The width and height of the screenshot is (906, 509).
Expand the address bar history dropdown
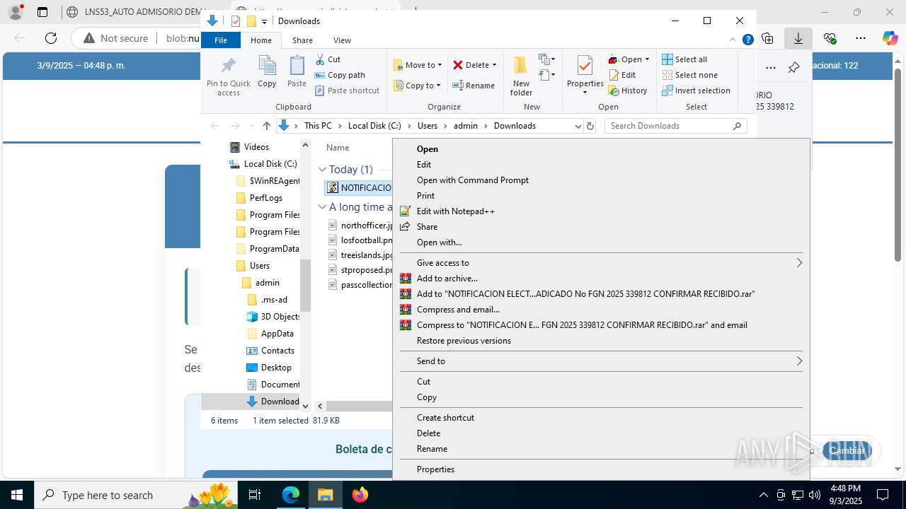click(x=578, y=126)
